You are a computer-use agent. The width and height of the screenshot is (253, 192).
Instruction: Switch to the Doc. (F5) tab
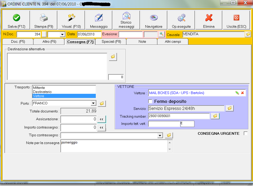point(18,42)
